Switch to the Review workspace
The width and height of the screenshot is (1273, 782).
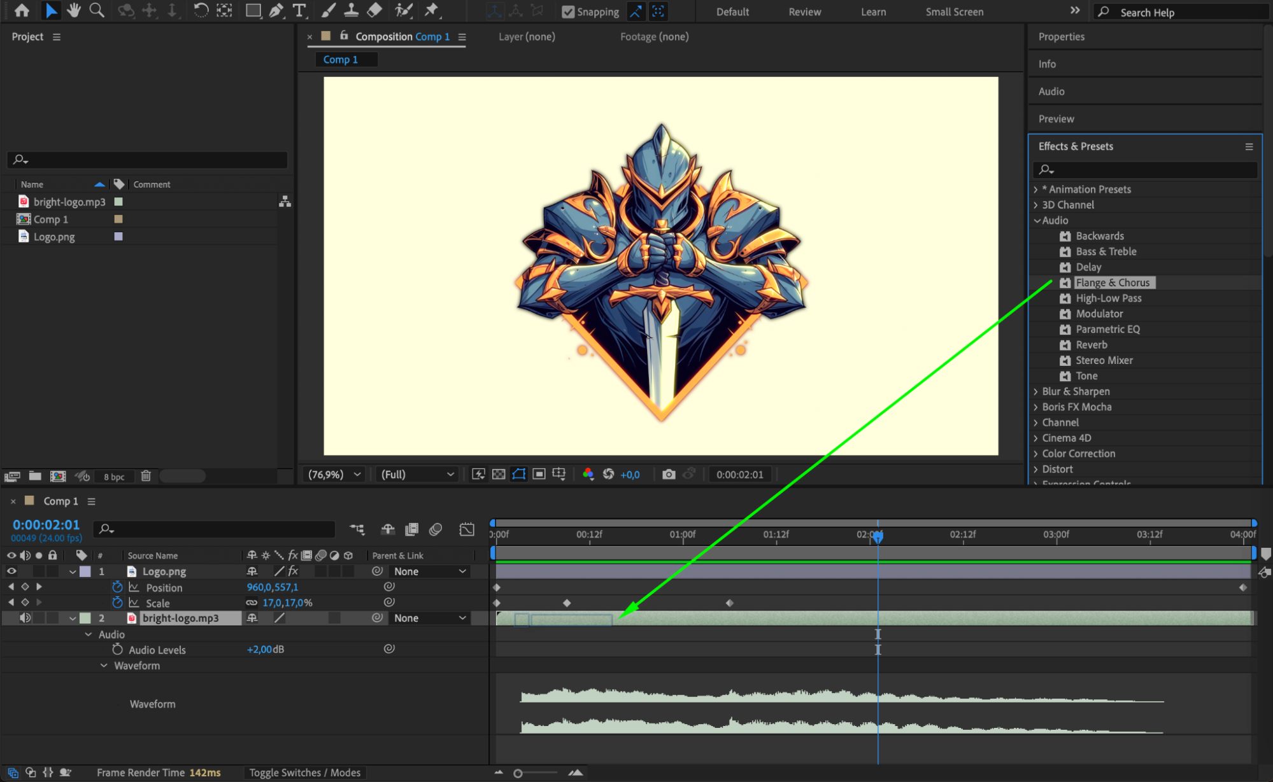[804, 12]
